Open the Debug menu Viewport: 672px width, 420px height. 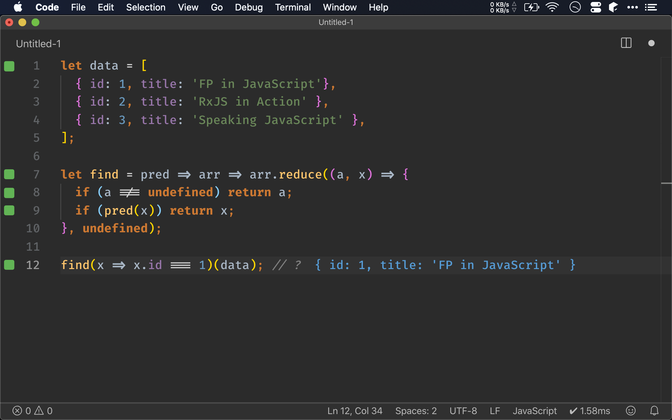(x=249, y=7)
